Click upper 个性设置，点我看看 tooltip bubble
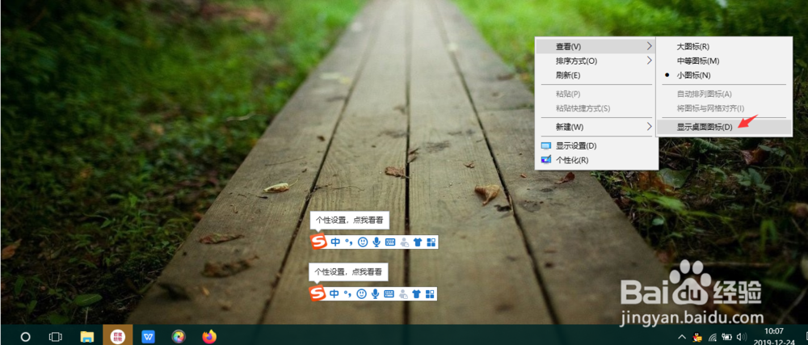Screen dimensions: 808x345 tap(349, 220)
